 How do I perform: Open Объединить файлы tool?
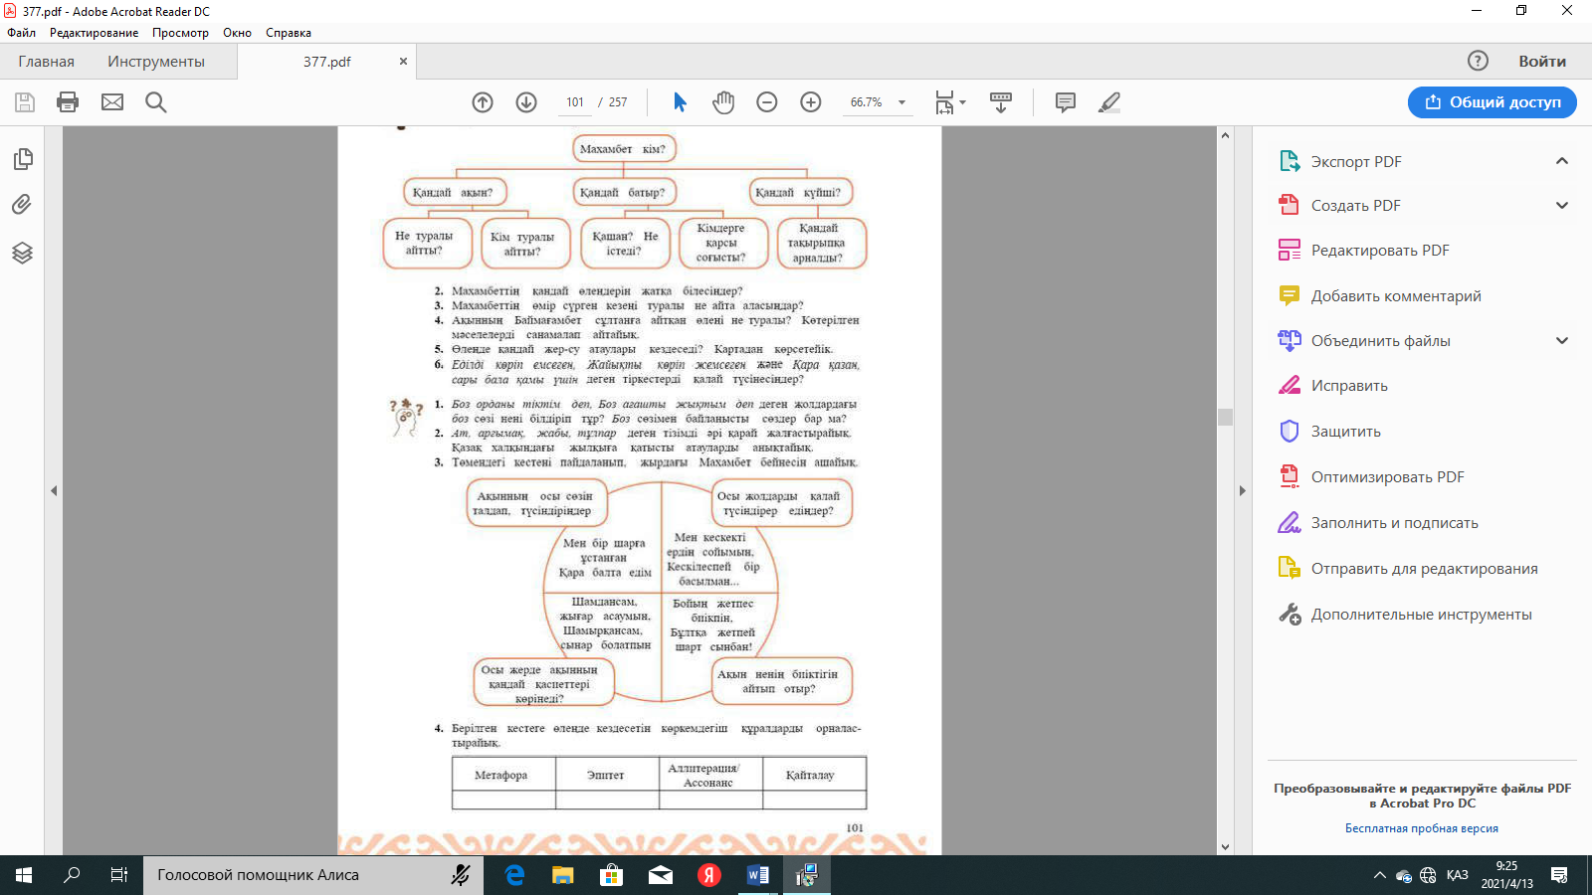click(x=1380, y=341)
